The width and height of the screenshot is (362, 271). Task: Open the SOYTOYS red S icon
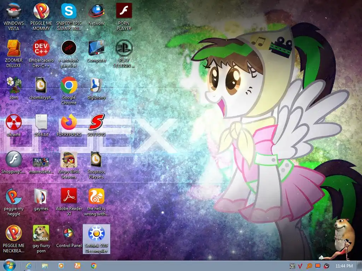[96, 125]
